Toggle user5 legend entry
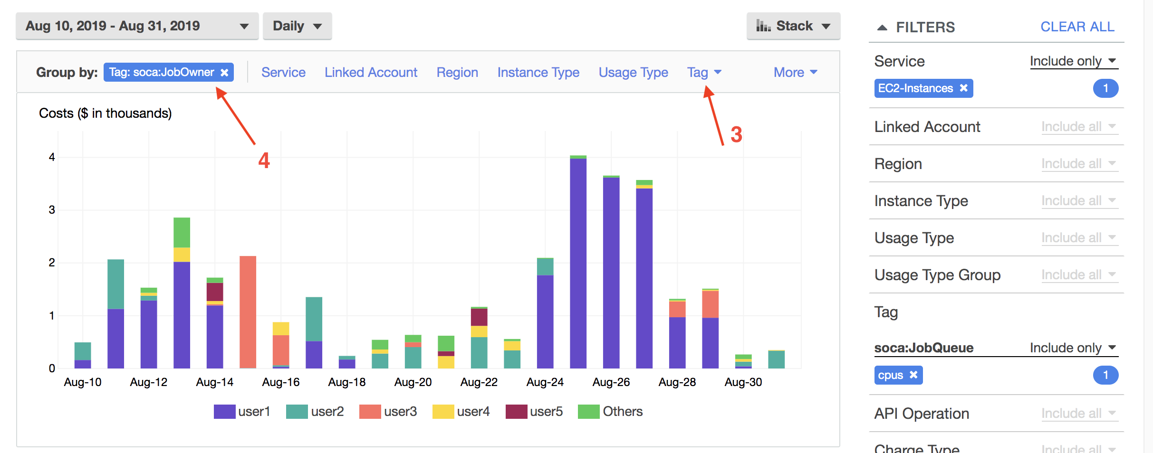The width and height of the screenshot is (1153, 453). (534, 412)
